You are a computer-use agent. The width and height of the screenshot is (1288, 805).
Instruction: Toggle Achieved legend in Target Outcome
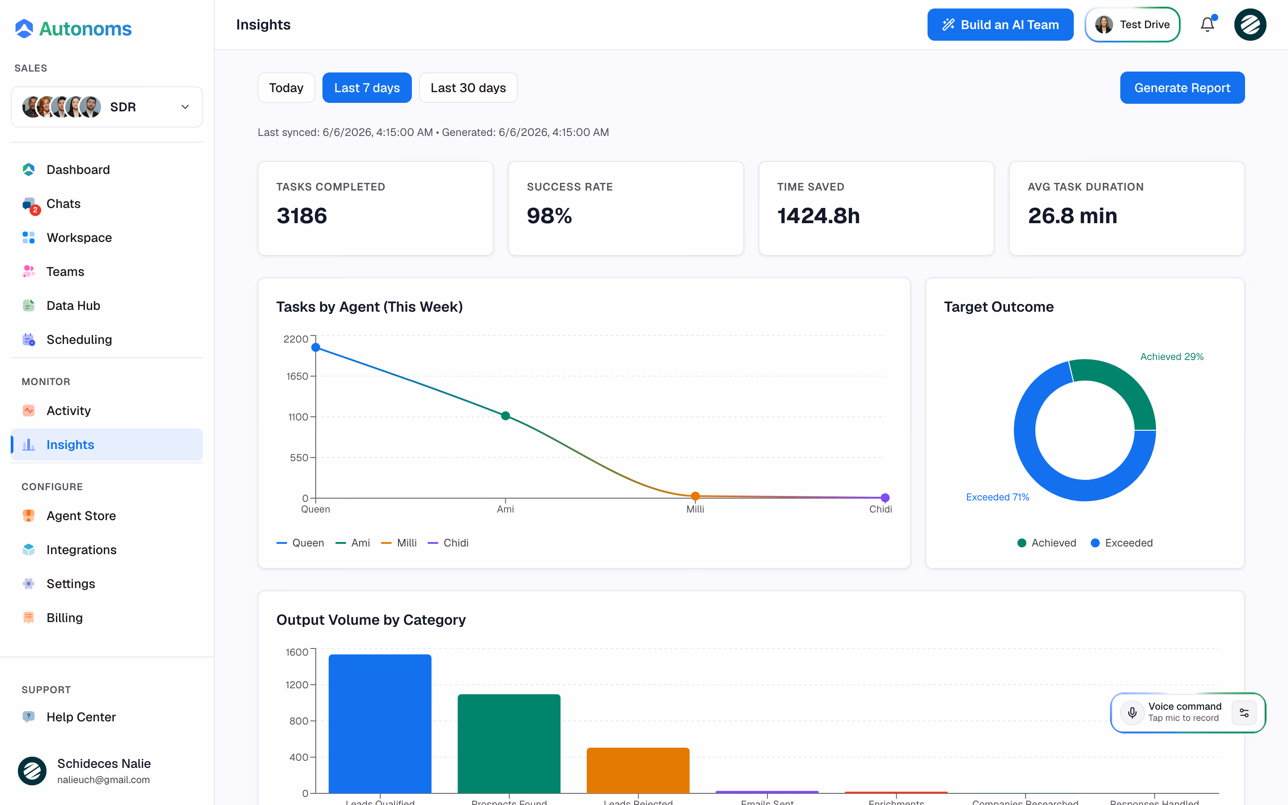[1046, 543]
